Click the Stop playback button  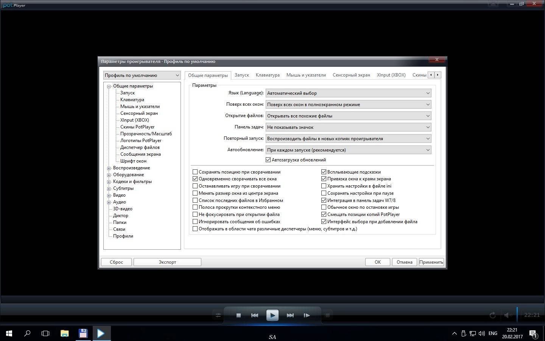point(238,315)
